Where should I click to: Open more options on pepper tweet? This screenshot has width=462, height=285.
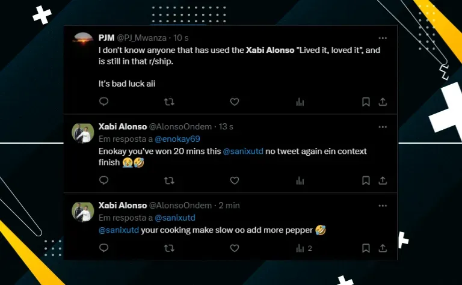pos(383,206)
